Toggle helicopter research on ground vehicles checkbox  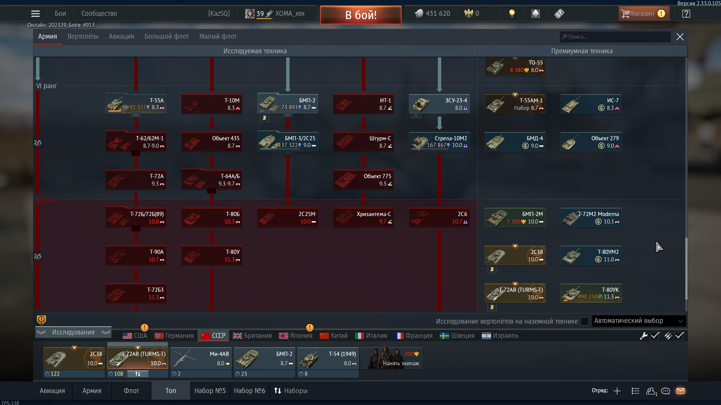[x=584, y=321]
